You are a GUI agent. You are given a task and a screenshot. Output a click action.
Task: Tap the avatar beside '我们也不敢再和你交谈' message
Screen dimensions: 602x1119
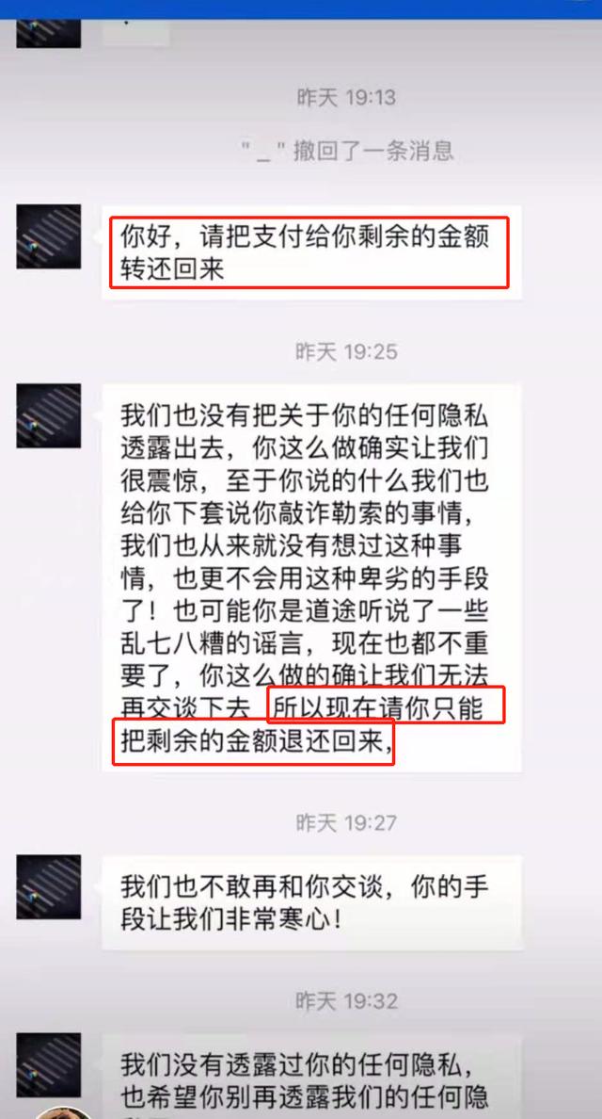click(49, 887)
